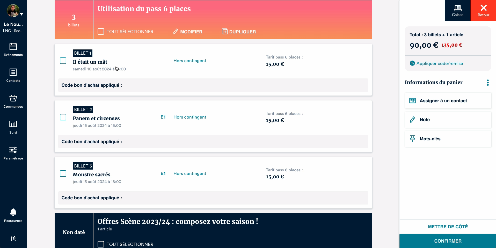Open the Ressources bell icon
This screenshot has width=496, height=248.
13,212
